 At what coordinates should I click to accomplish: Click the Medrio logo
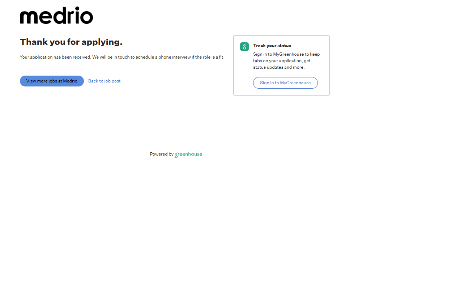56,16
